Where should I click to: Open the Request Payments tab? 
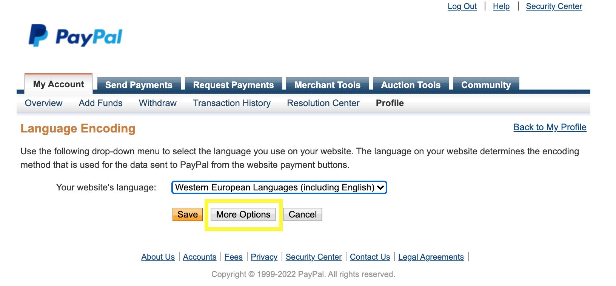click(x=233, y=85)
